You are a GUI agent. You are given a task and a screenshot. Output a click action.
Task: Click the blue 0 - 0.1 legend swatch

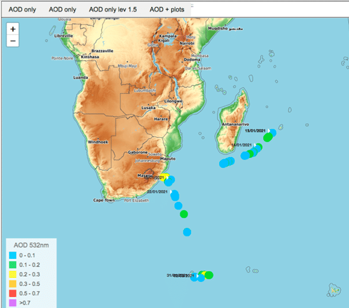(x=13, y=255)
